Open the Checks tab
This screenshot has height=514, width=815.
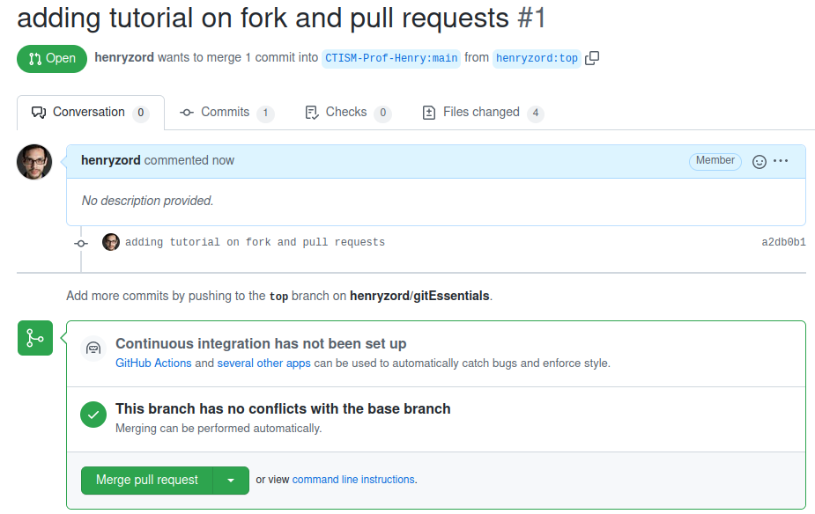tap(346, 113)
